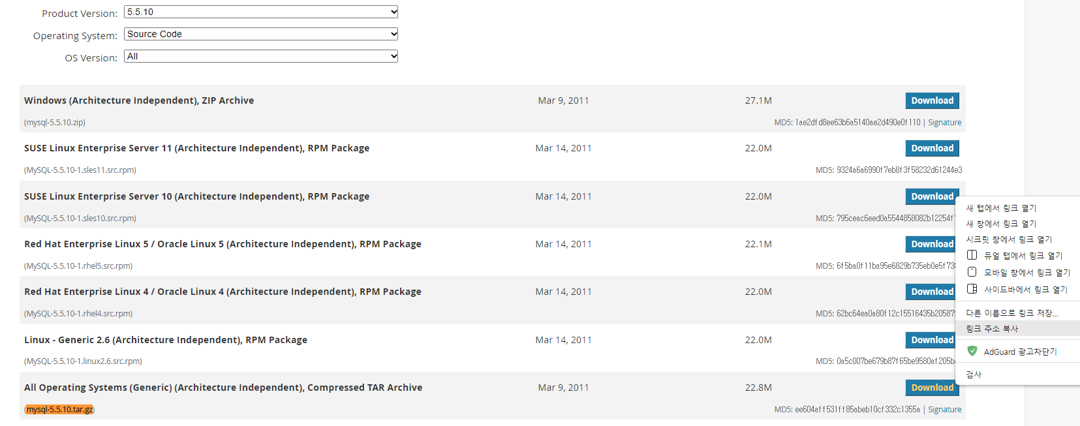The image size is (1080, 426).
Task: Click the highlighted mysql-5.5.10.tar.gz file name
Action: coord(59,409)
